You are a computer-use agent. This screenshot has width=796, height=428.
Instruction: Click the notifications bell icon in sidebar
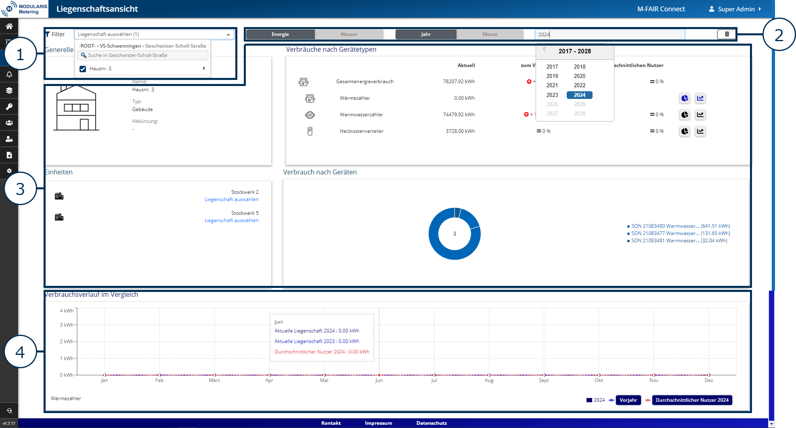pyautogui.click(x=9, y=74)
